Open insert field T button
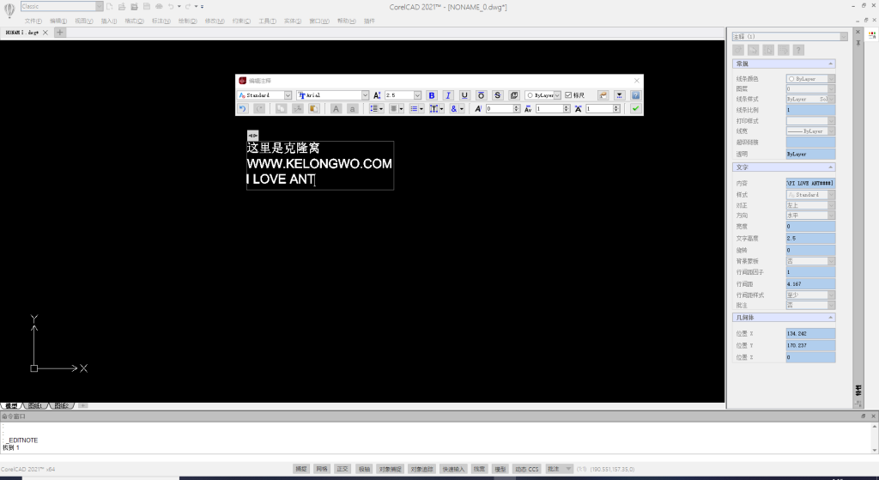The width and height of the screenshot is (879, 480). click(x=437, y=109)
